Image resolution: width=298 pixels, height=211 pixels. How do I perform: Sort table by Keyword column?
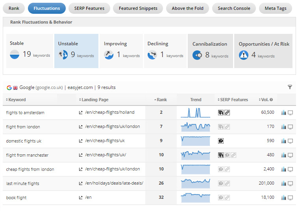pyautogui.click(x=17, y=100)
